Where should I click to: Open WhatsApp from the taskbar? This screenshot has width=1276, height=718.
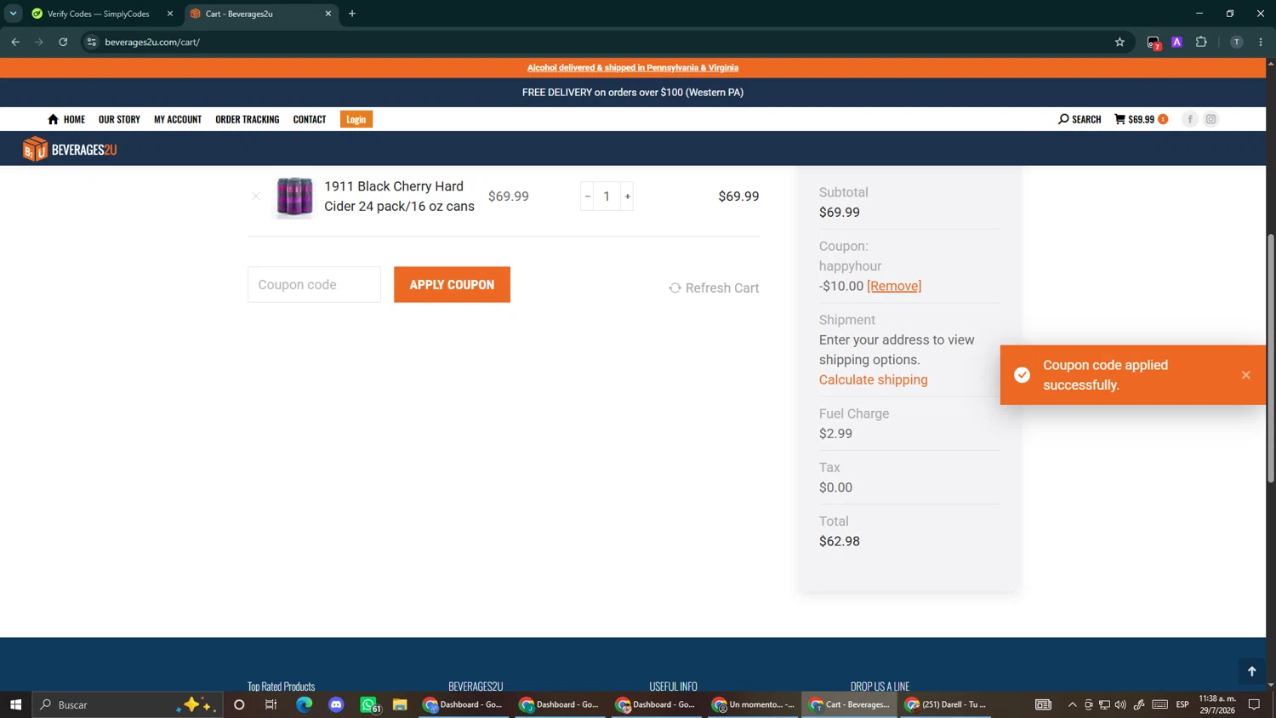pos(368,704)
